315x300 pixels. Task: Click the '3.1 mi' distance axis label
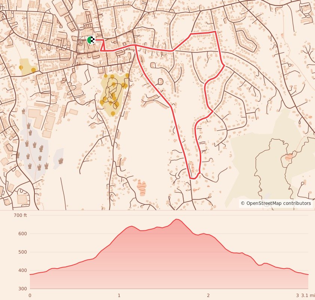click(x=308, y=296)
